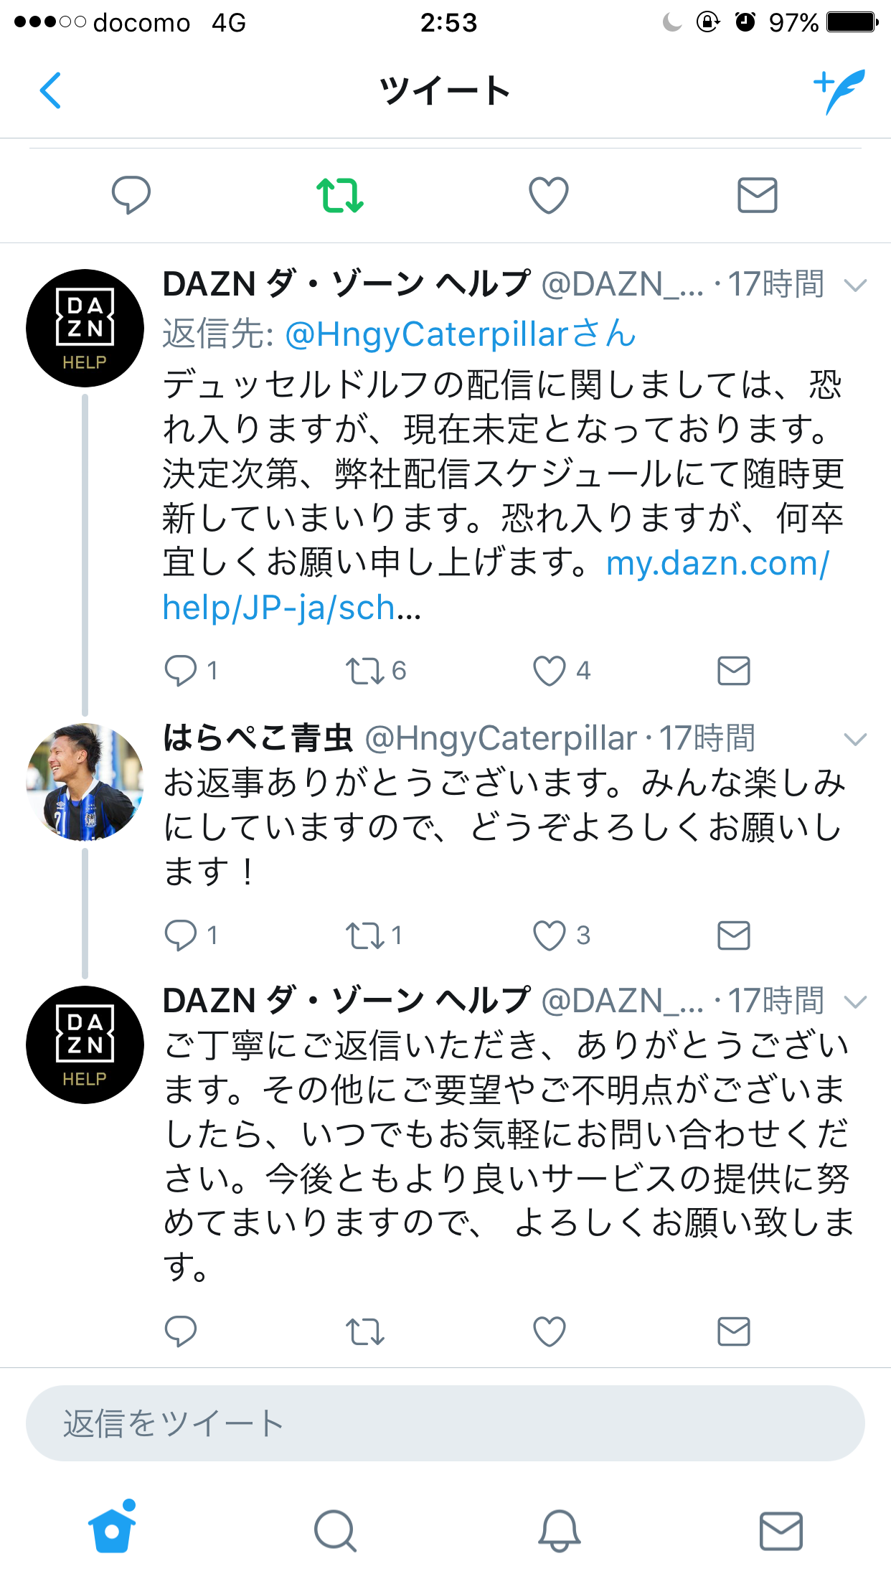Go to Home tab
This screenshot has height=1584, width=891.
pos(112,1530)
